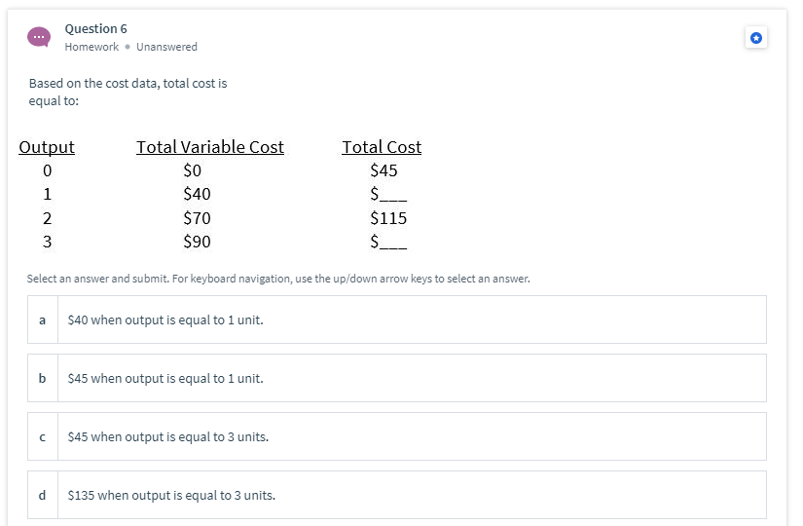
Task: Click the letter 'a' option label
Action: point(43,319)
